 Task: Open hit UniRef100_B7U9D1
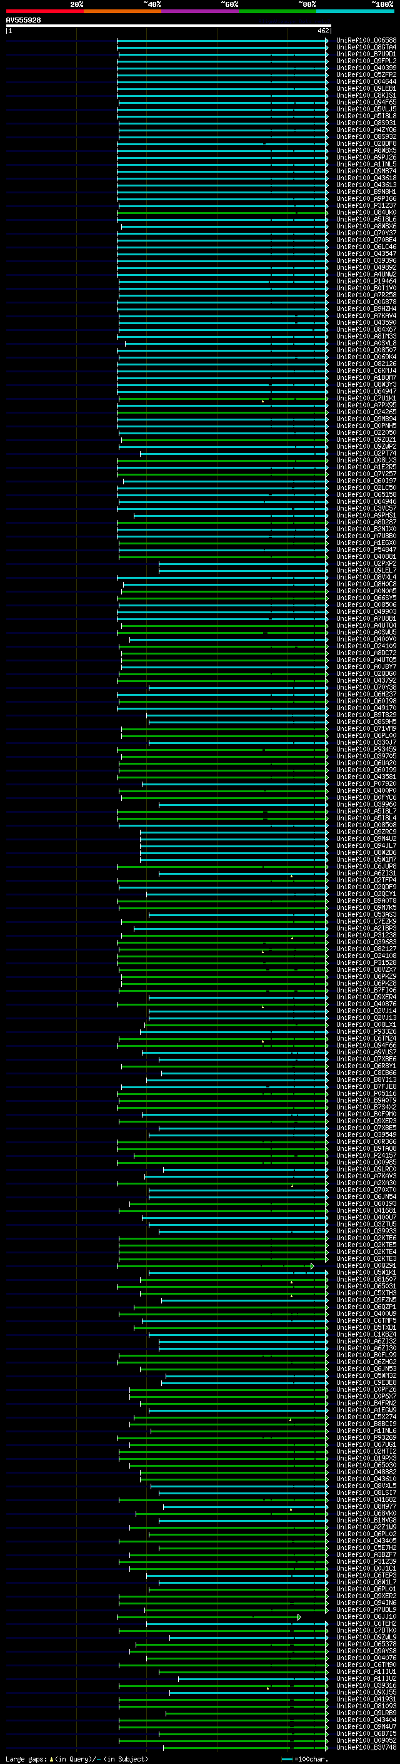click(366, 54)
